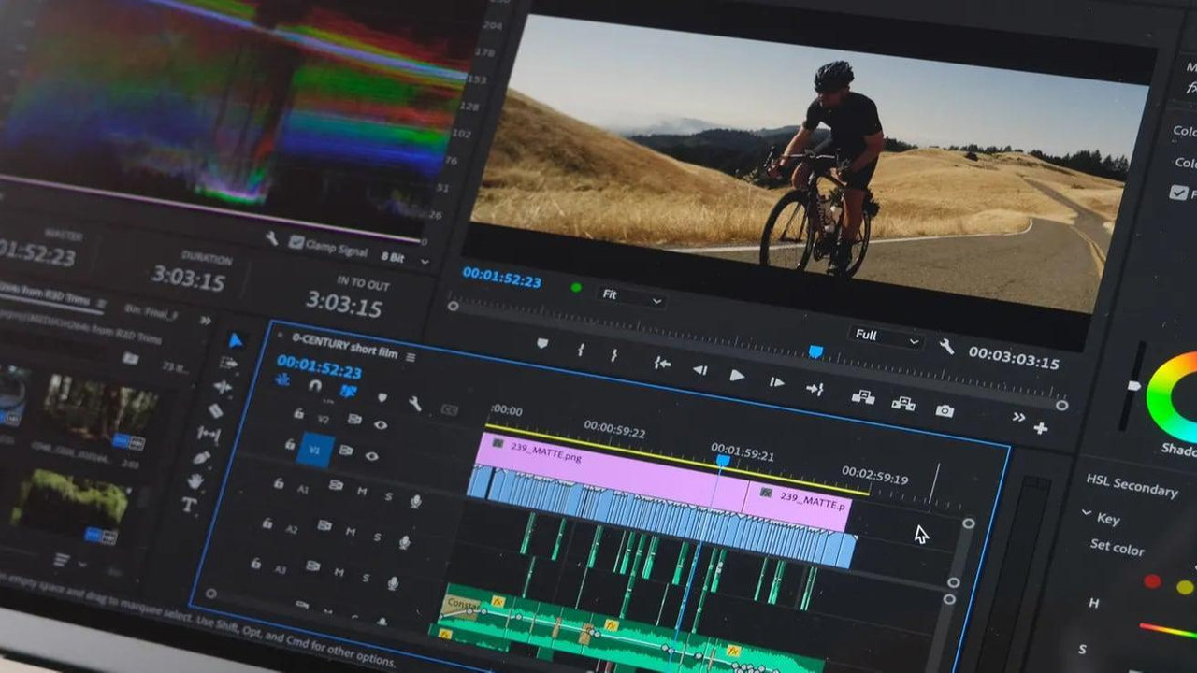The image size is (1197, 673).
Task: Click the Program Monitor blue playhead marker
Action: 815,351
